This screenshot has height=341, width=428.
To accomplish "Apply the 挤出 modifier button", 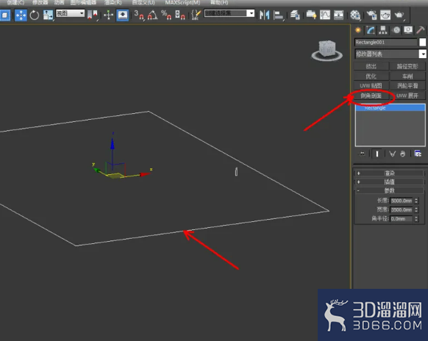I will click(371, 66).
